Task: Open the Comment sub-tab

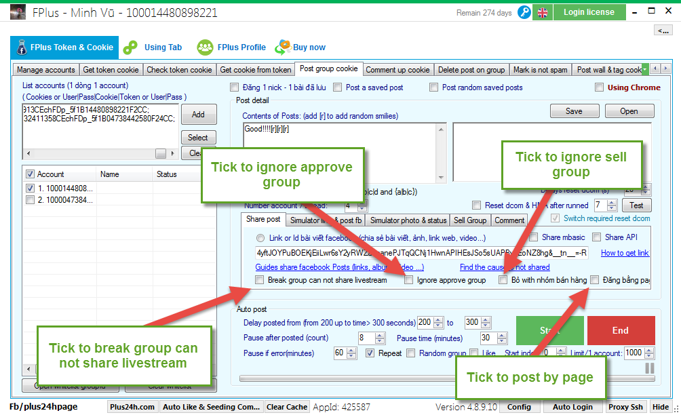Action: pos(509,220)
